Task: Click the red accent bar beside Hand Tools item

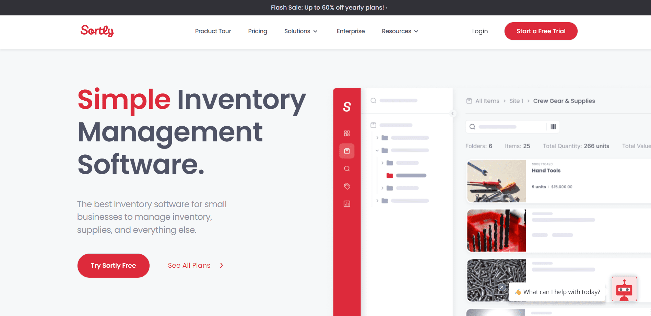Action: [390, 175]
